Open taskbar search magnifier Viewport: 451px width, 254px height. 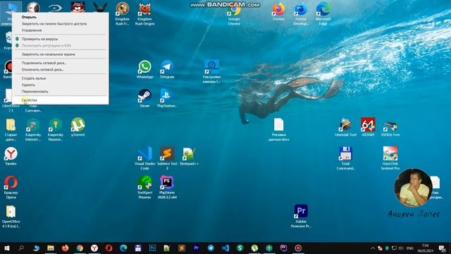[21, 248]
